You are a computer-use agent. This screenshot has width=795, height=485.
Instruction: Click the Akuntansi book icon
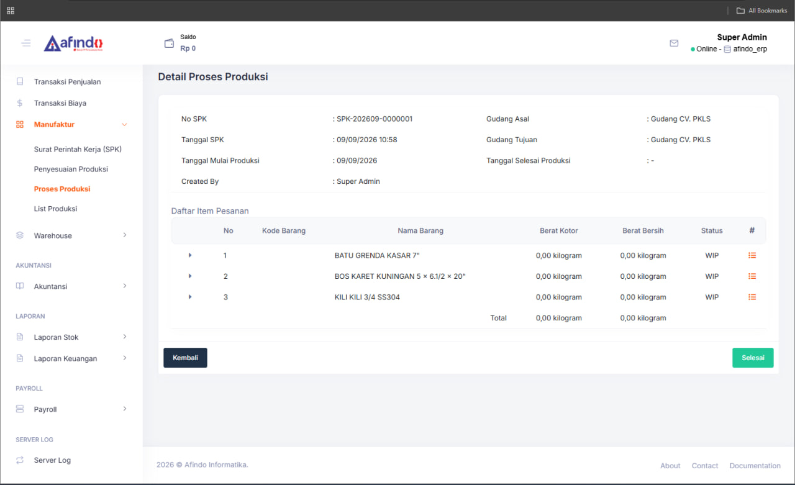20,286
